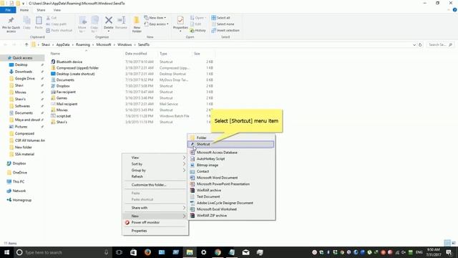Expand the Sort by submenu
Viewport: 458px width, 258px height.
pos(155,164)
